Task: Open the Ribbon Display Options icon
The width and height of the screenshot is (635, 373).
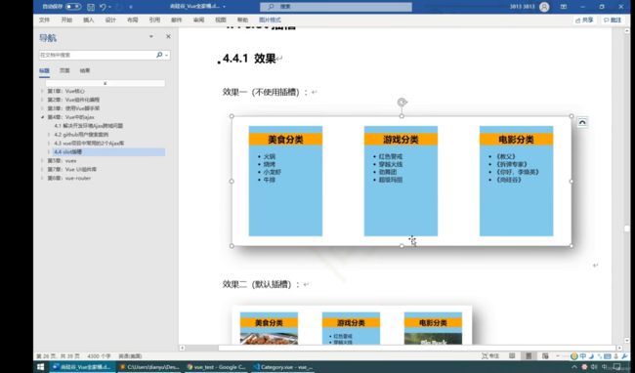Action: coord(564,7)
